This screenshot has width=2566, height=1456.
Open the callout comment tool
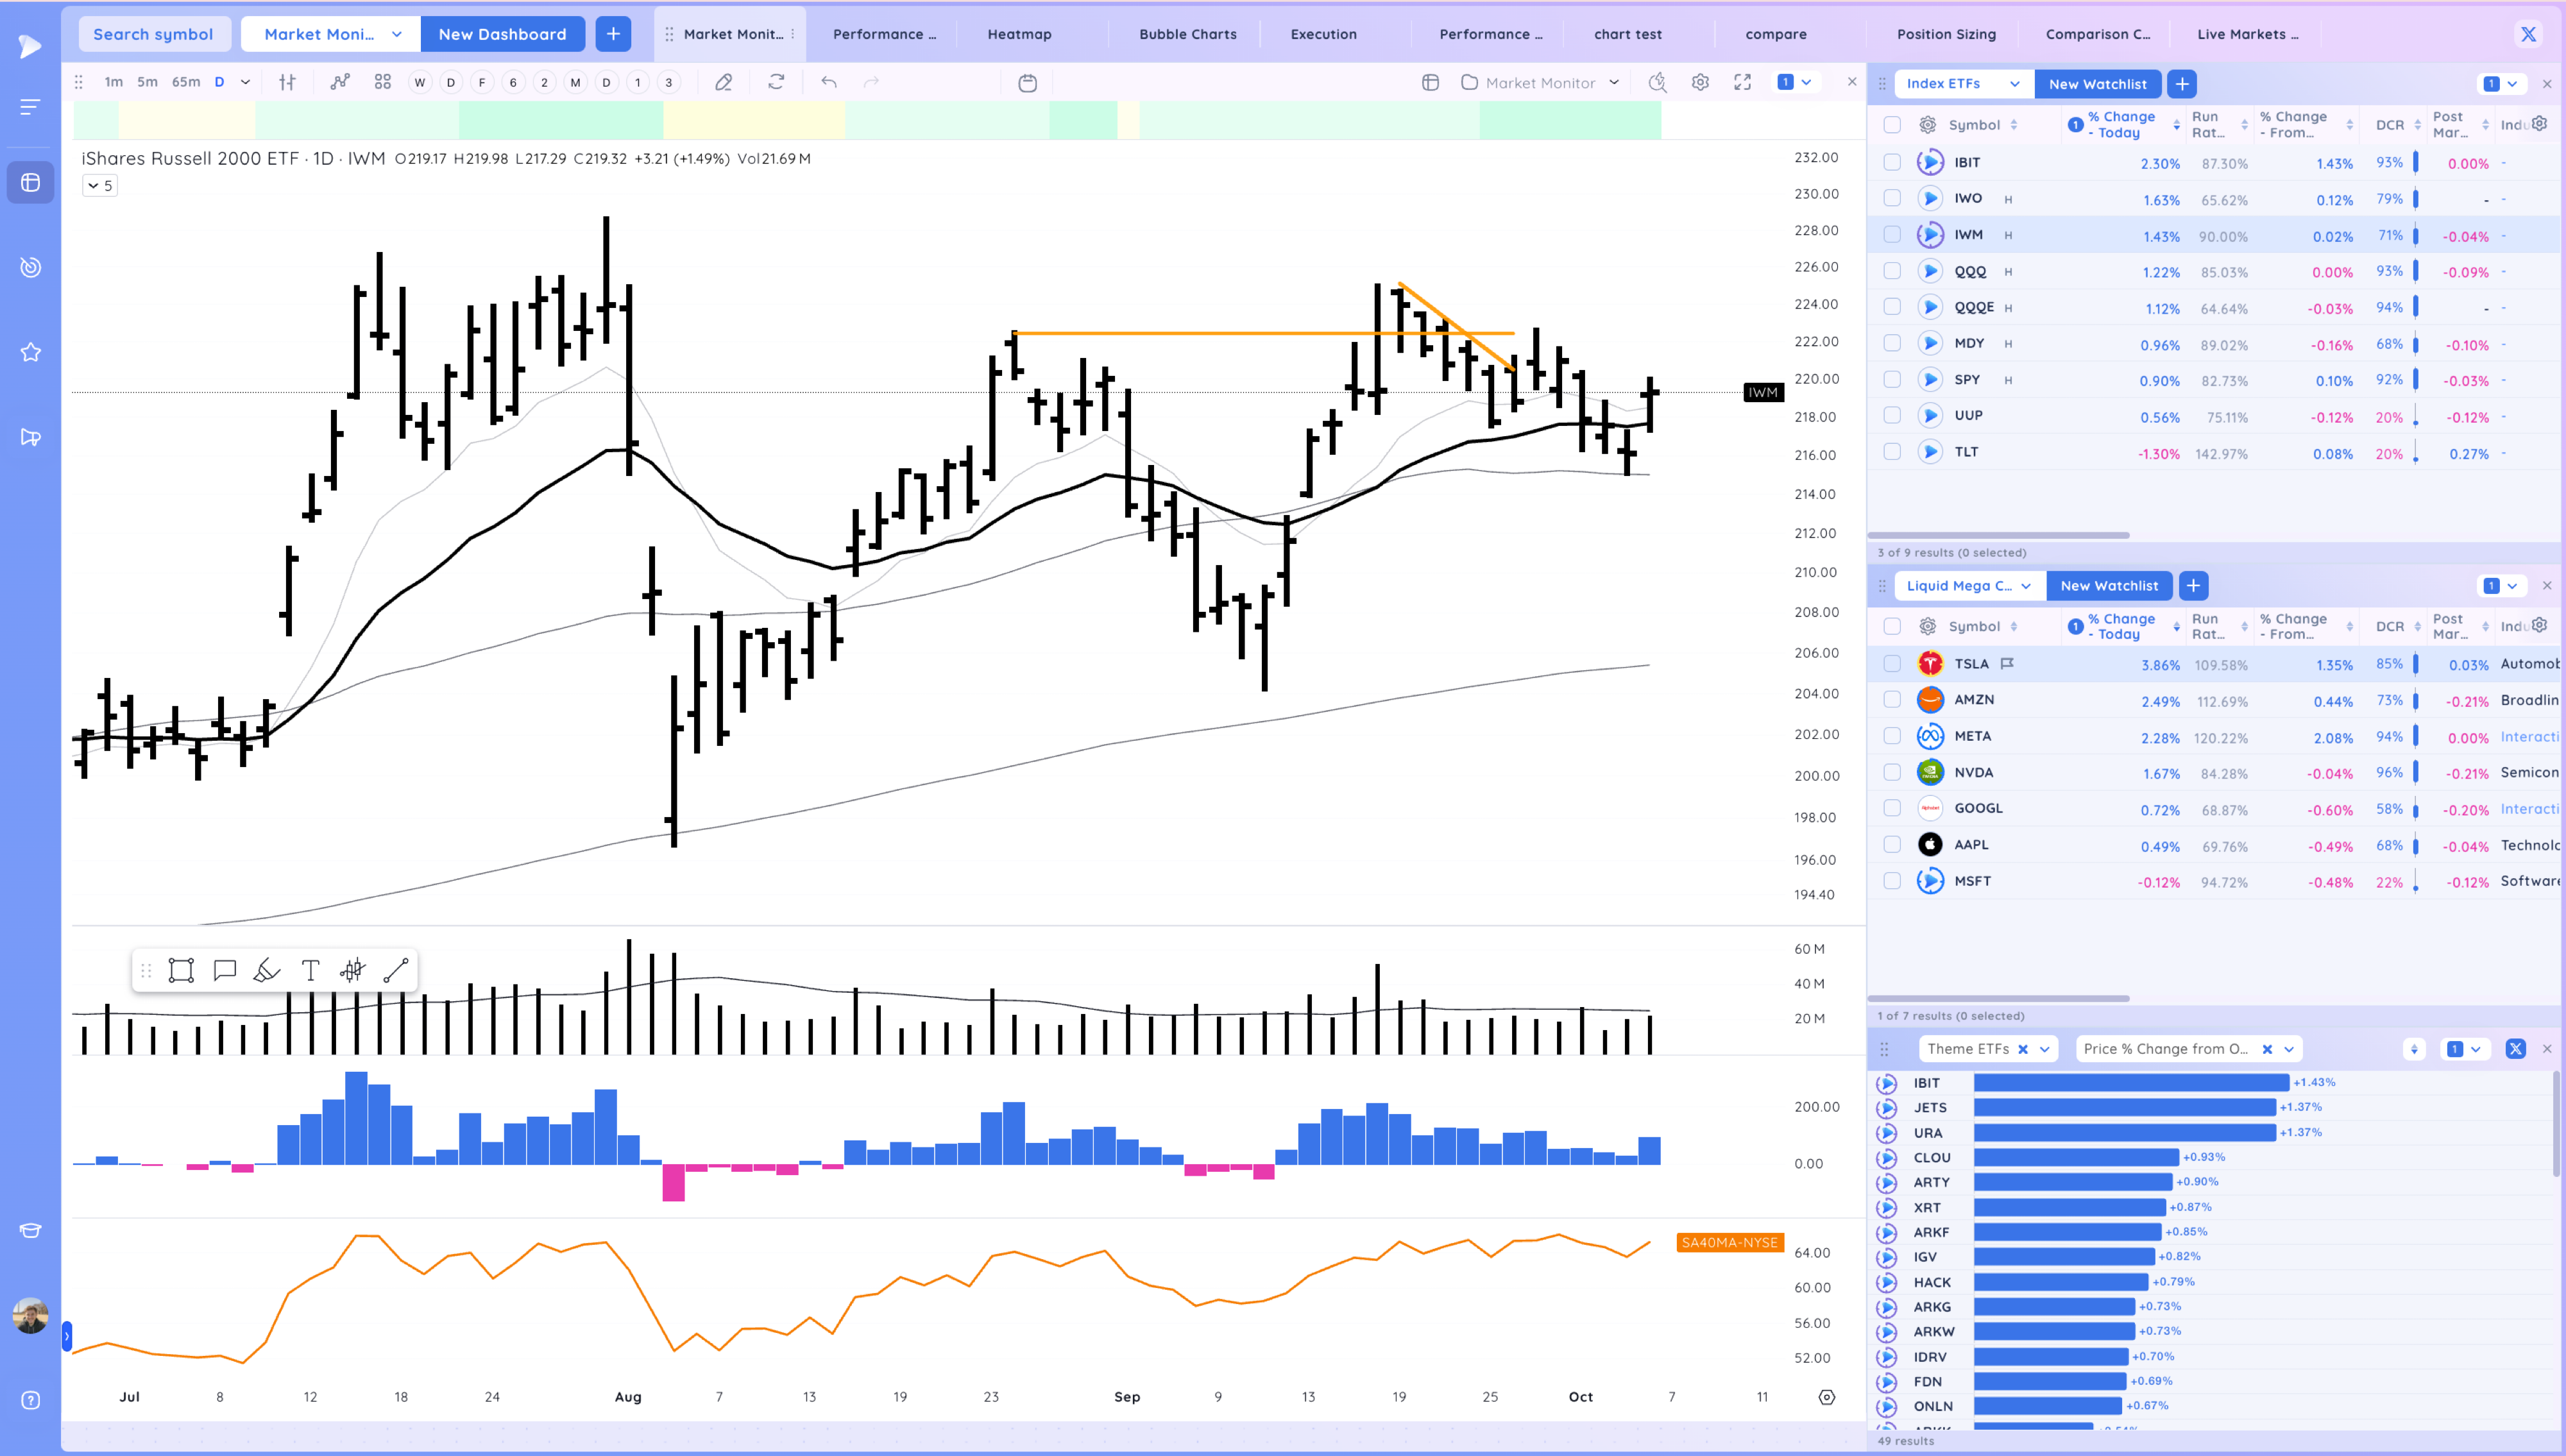[x=223, y=970]
